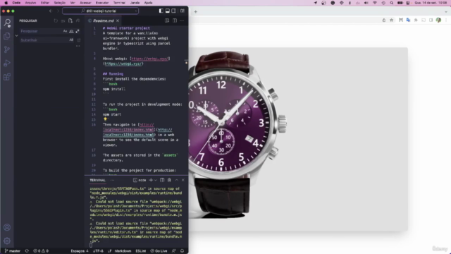Viewport: 451px width, 254px height.
Task: Synchronize changes from status bar
Action: (27, 251)
